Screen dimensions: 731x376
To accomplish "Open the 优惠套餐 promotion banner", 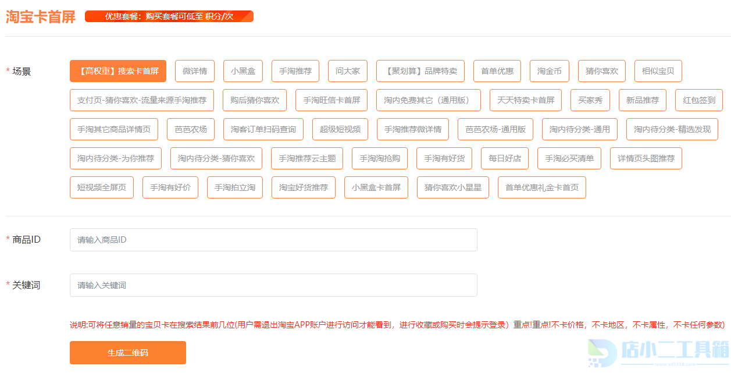I will point(169,16).
